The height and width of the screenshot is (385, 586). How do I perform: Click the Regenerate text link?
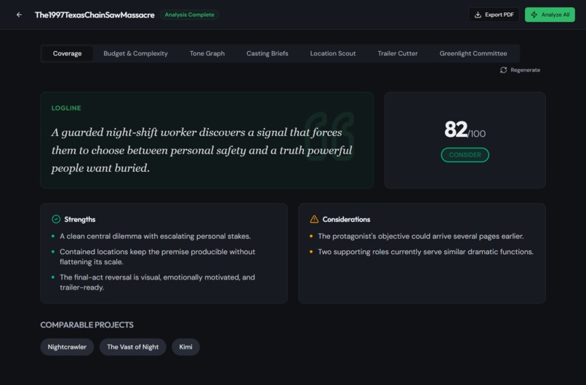coord(525,70)
